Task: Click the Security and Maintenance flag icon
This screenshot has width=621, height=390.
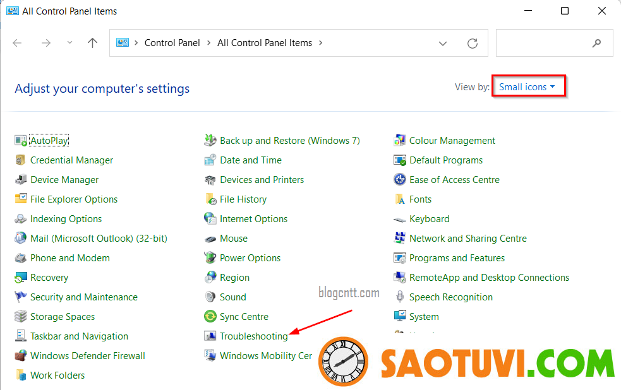Action: click(21, 297)
